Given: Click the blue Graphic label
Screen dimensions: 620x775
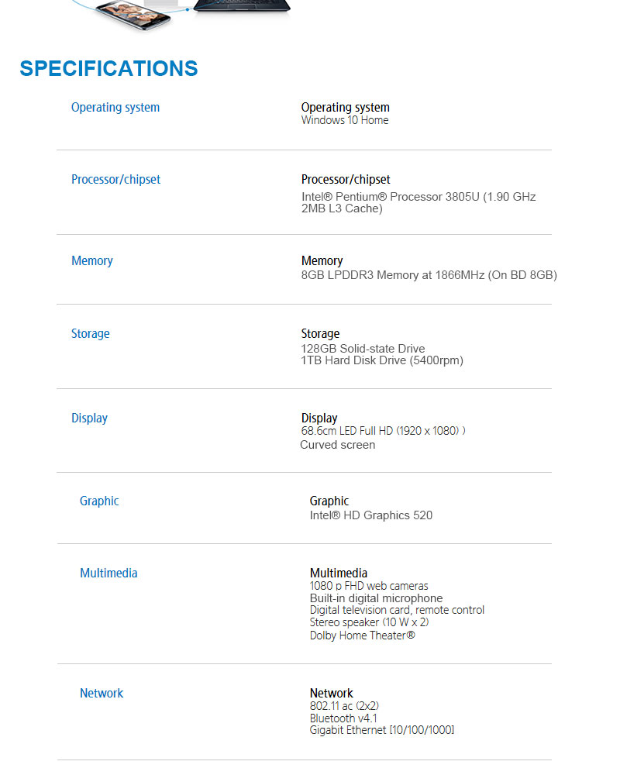Looking at the screenshot, I should click(99, 501).
